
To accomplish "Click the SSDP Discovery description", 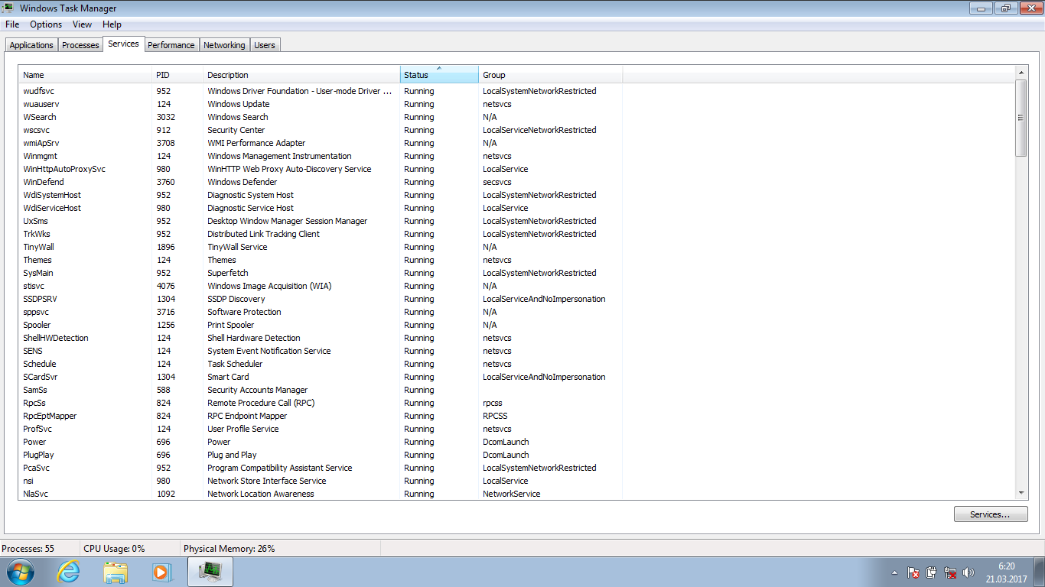I will [236, 299].
